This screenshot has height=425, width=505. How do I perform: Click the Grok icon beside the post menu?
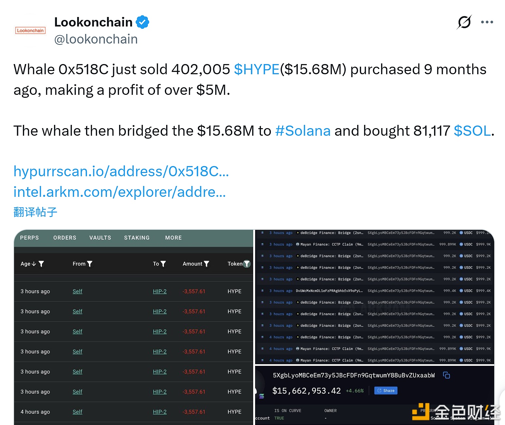pyautogui.click(x=464, y=22)
